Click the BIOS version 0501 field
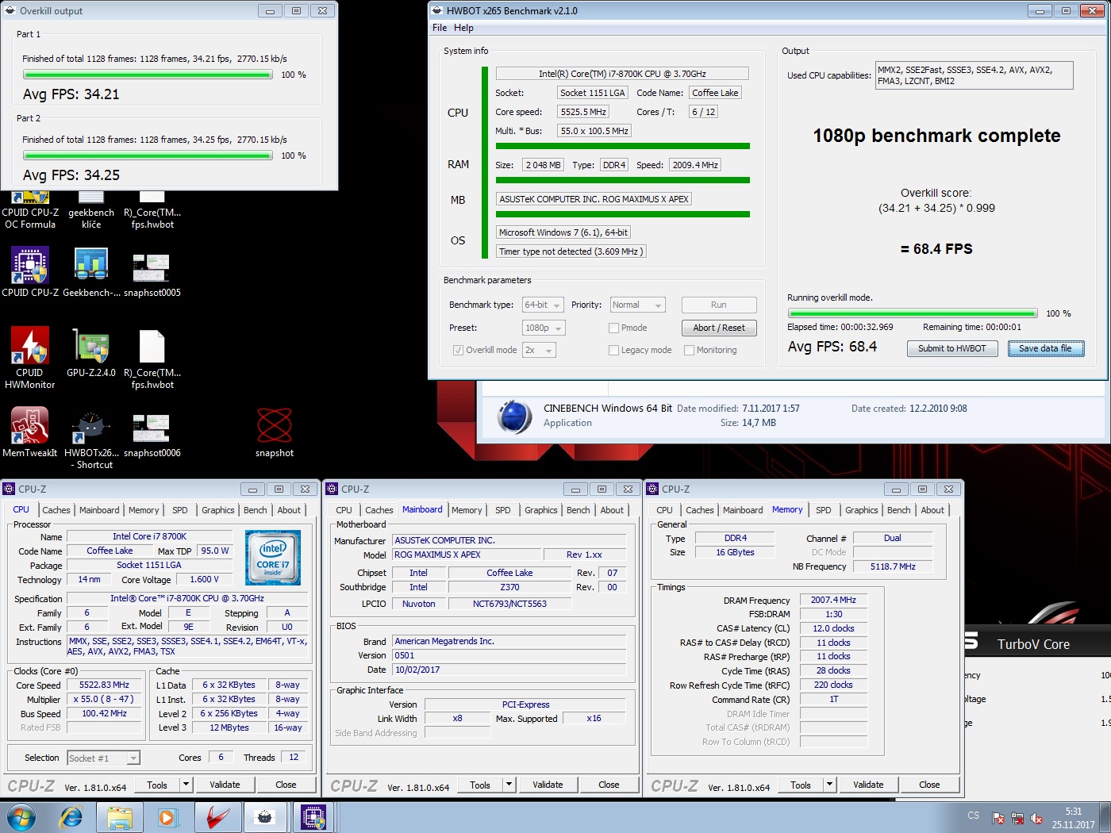The image size is (1111, 833). (509, 655)
